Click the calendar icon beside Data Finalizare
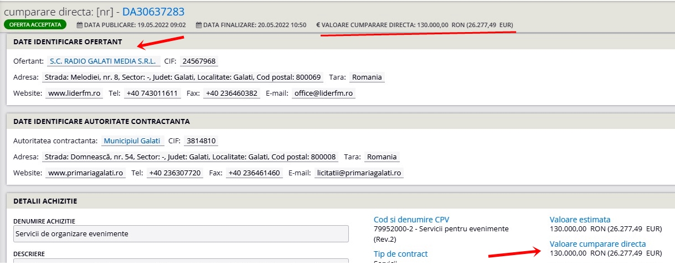This screenshot has height=265, width=675. click(x=199, y=25)
